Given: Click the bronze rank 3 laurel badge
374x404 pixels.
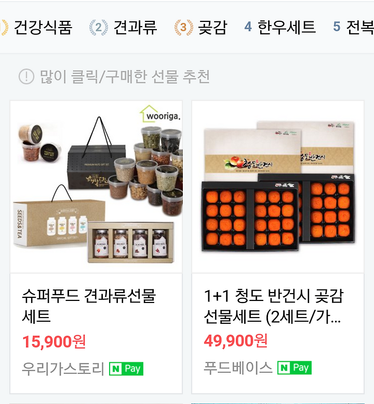Looking at the screenshot, I should coord(183,27).
